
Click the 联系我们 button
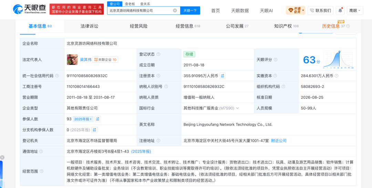[x=321, y=10]
